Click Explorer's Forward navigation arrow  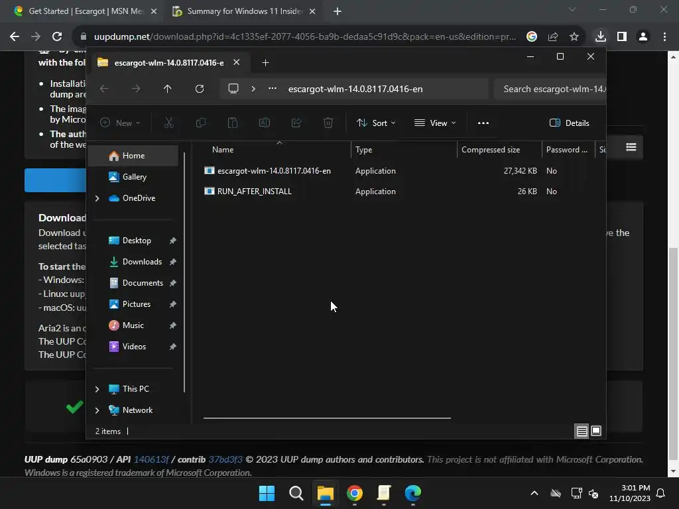tap(136, 89)
